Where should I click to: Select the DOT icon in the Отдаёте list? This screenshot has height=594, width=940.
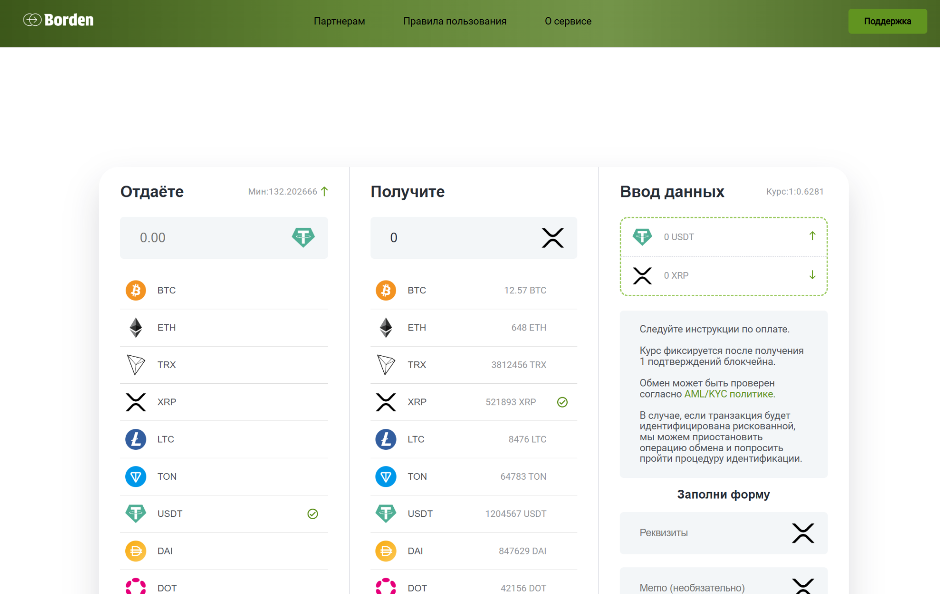click(x=136, y=586)
